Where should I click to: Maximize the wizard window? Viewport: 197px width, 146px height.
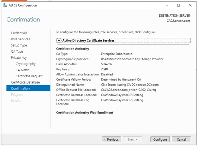click(x=178, y=5)
